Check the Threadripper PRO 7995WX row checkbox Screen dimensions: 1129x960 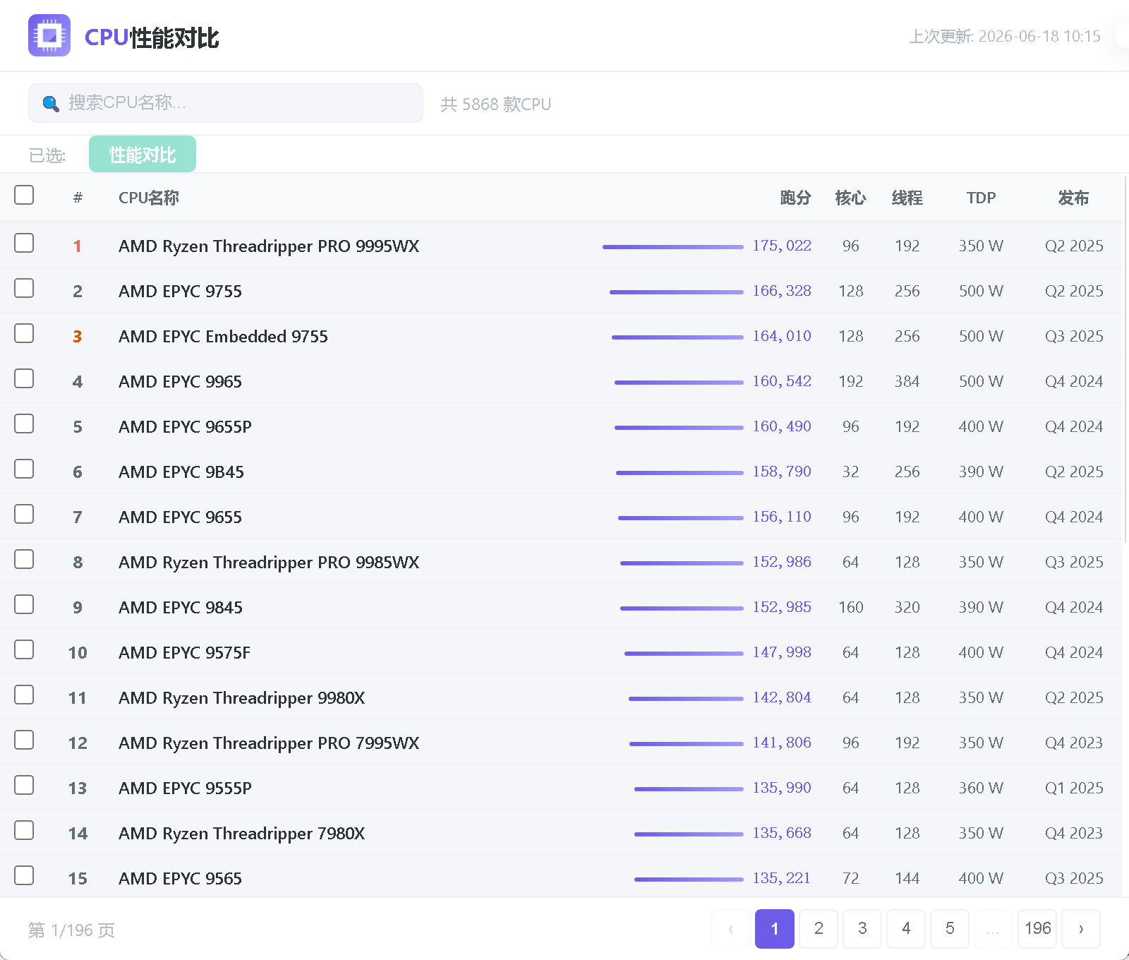[x=24, y=740]
